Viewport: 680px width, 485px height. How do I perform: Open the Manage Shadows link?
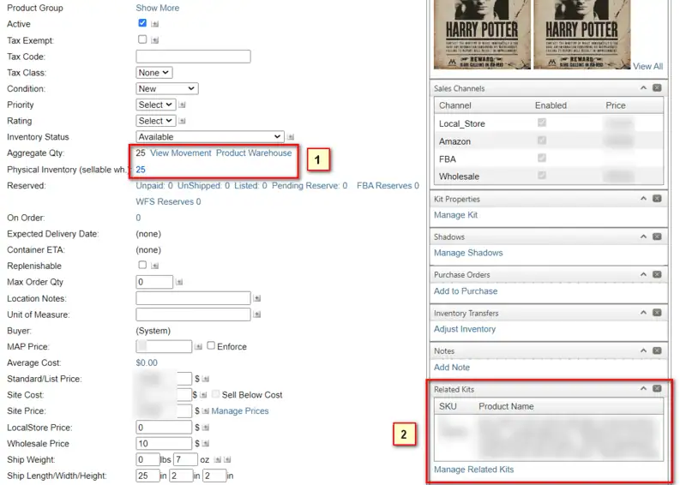[x=468, y=253]
